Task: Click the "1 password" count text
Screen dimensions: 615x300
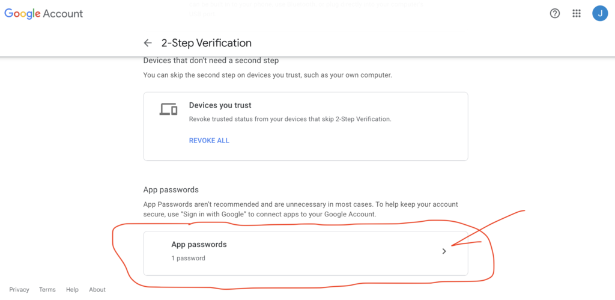Action: [188, 259]
